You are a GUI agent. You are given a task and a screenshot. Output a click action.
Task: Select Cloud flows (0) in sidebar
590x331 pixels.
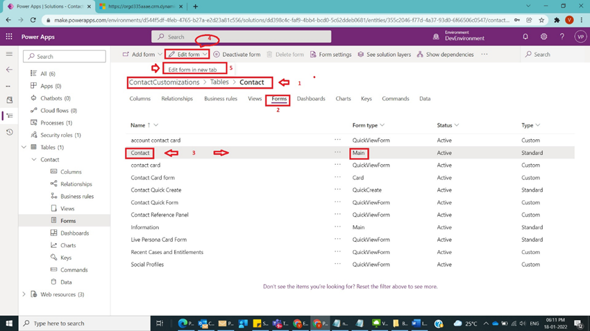[x=59, y=110]
